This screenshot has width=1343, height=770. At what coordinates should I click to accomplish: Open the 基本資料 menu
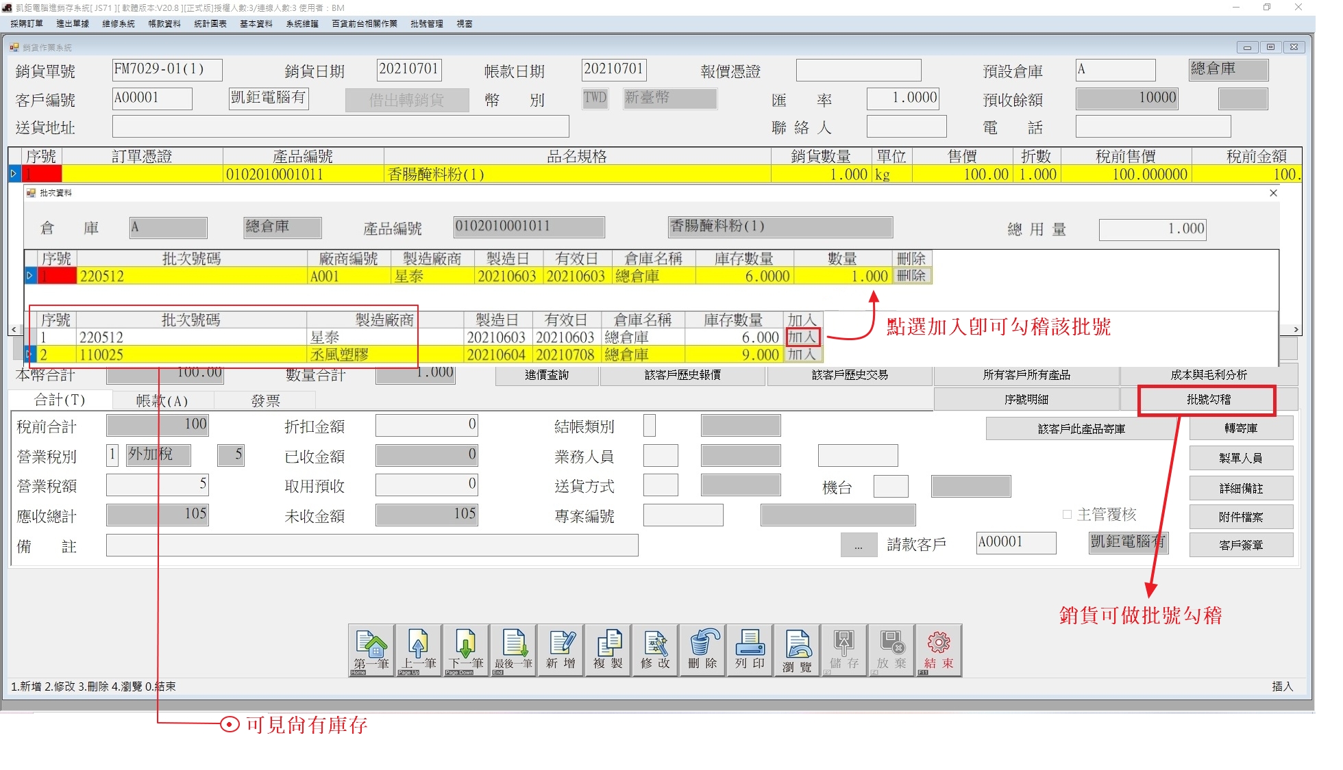[256, 23]
